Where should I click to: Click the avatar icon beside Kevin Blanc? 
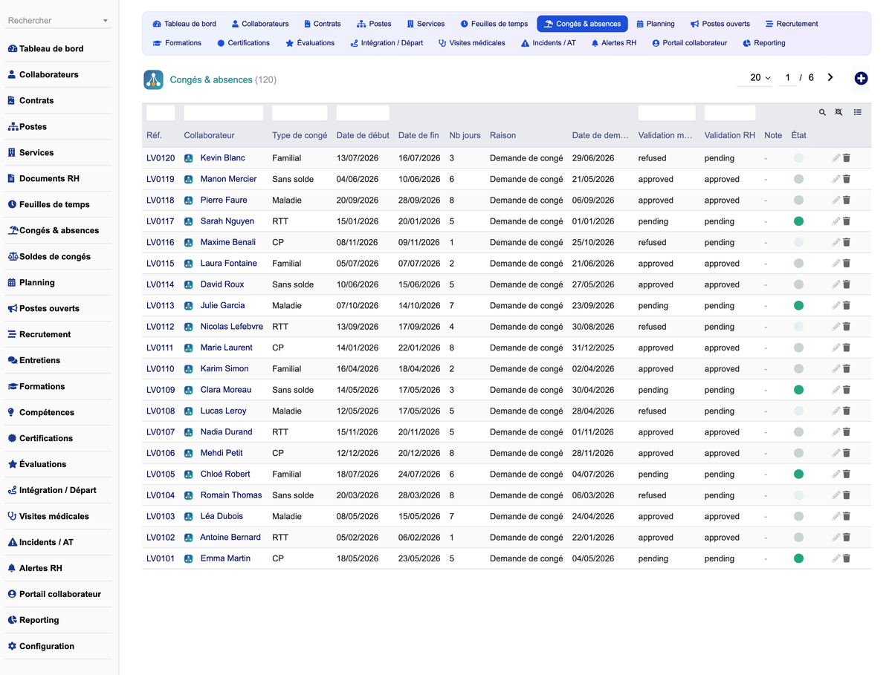(189, 158)
